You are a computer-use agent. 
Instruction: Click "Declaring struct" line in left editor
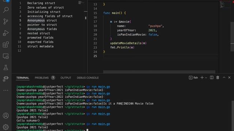(x=41, y=3)
